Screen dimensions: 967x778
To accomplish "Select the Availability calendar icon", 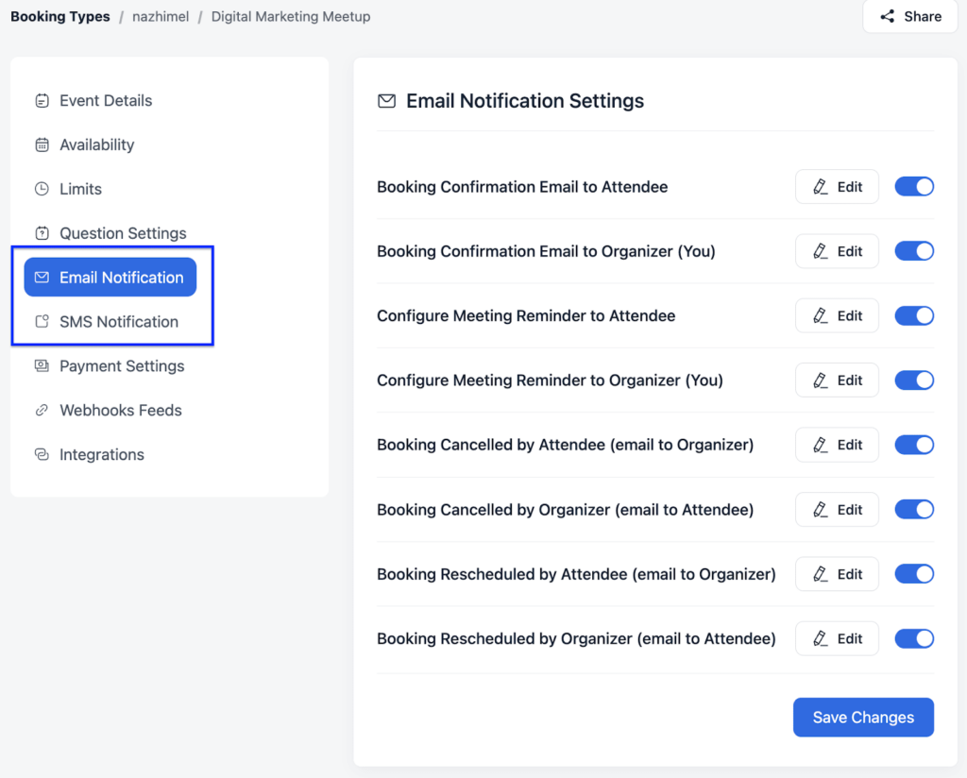I will pyautogui.click(x=42, y=144).
